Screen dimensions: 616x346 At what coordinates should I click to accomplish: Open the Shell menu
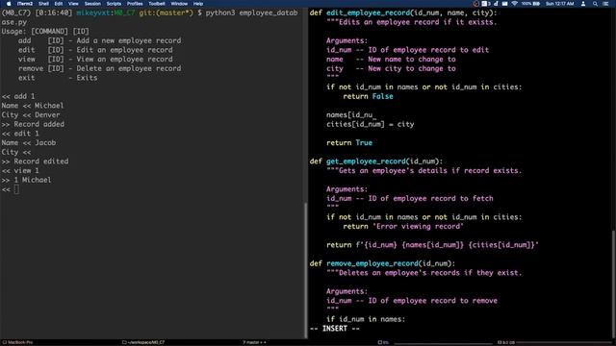(x=43, y=4)
